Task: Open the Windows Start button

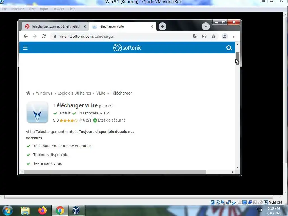Action: coord(8,210)
